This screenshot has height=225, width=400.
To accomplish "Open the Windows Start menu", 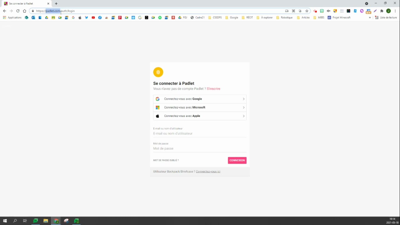I will [5, 221].
